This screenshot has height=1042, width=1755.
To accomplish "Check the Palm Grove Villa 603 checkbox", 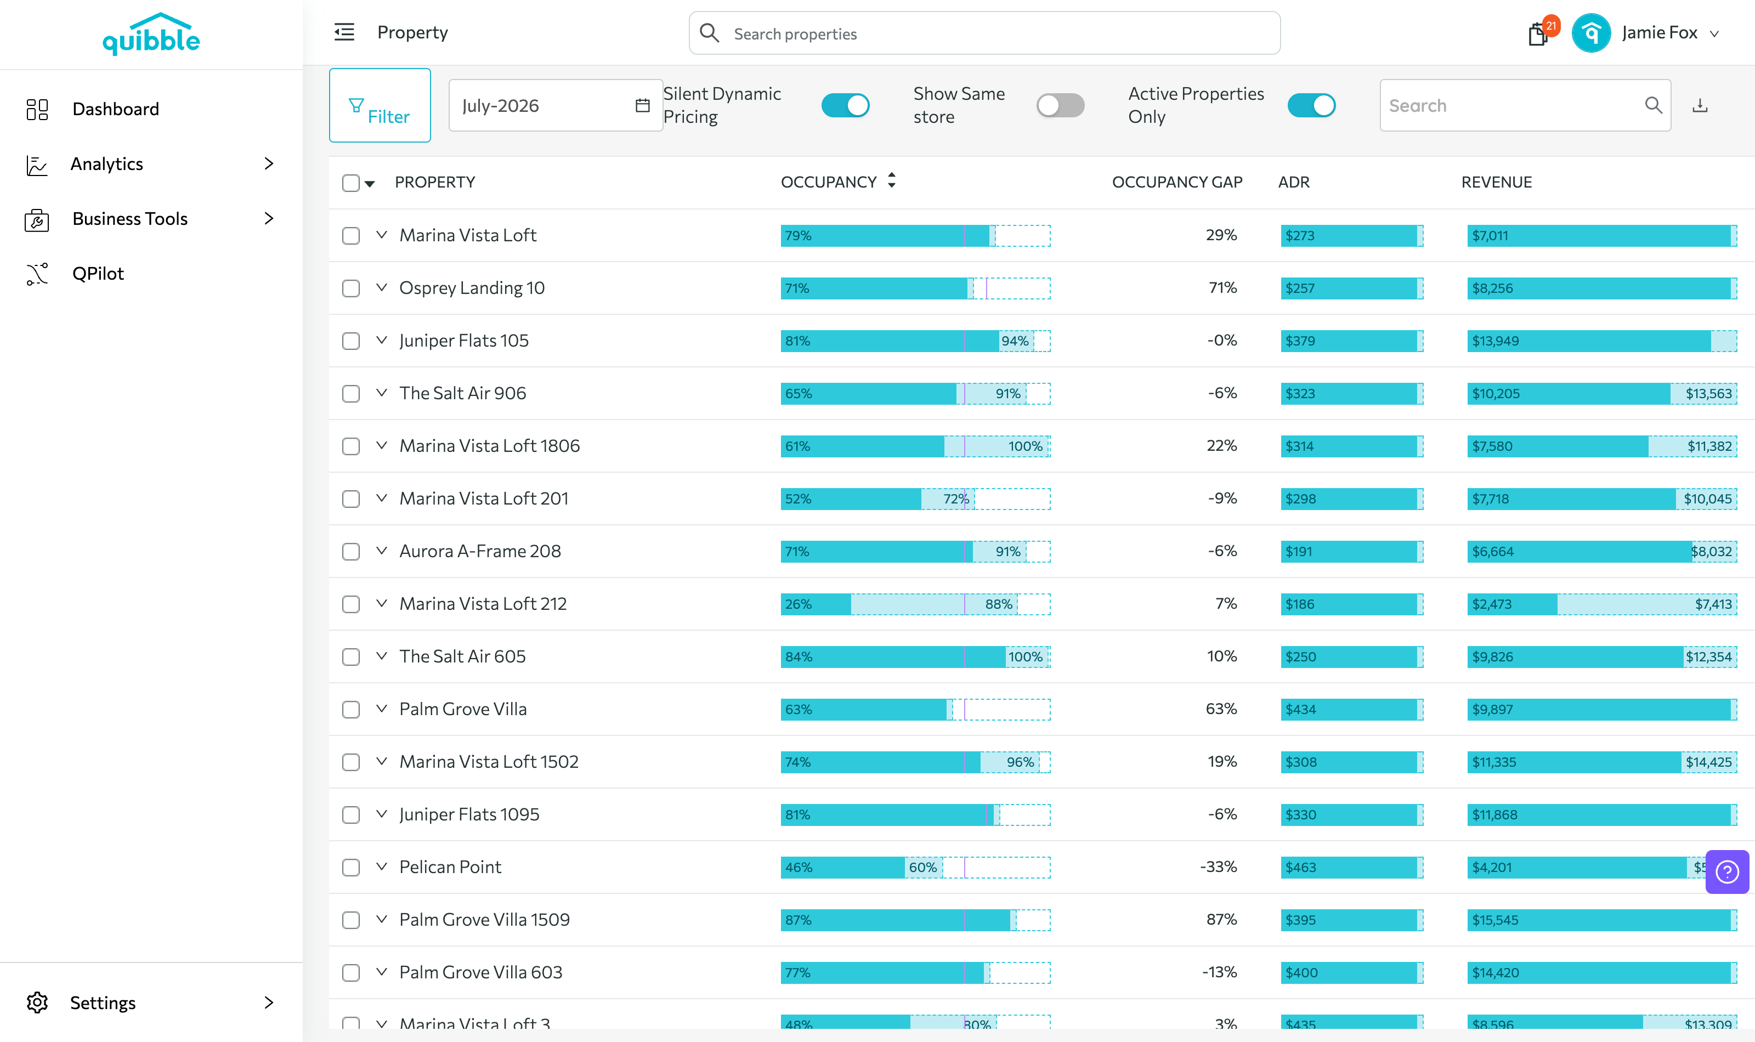I will [351, 972].
